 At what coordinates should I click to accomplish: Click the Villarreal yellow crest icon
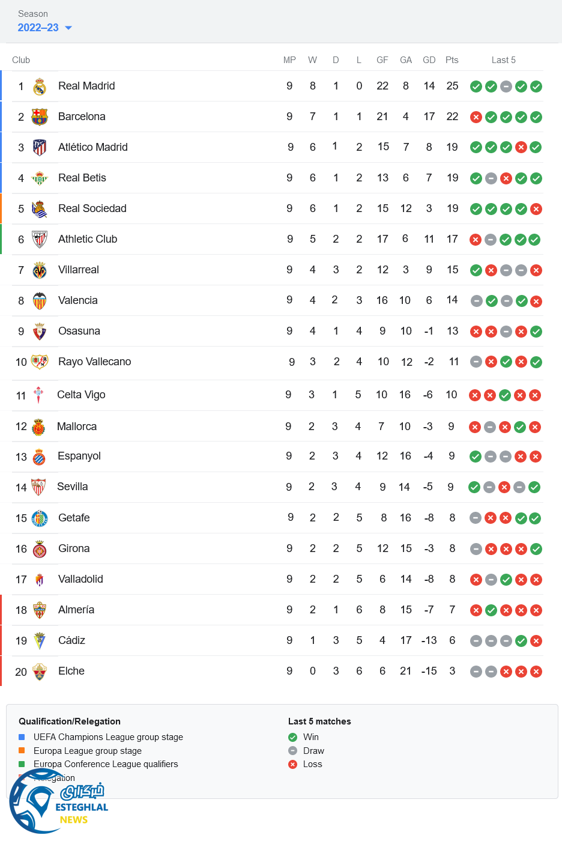[x=40, y=270]
